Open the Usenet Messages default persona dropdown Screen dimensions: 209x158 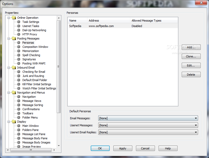(148, 125)
